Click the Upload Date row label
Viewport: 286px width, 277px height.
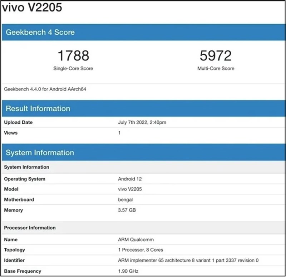(x=18, y=122)
